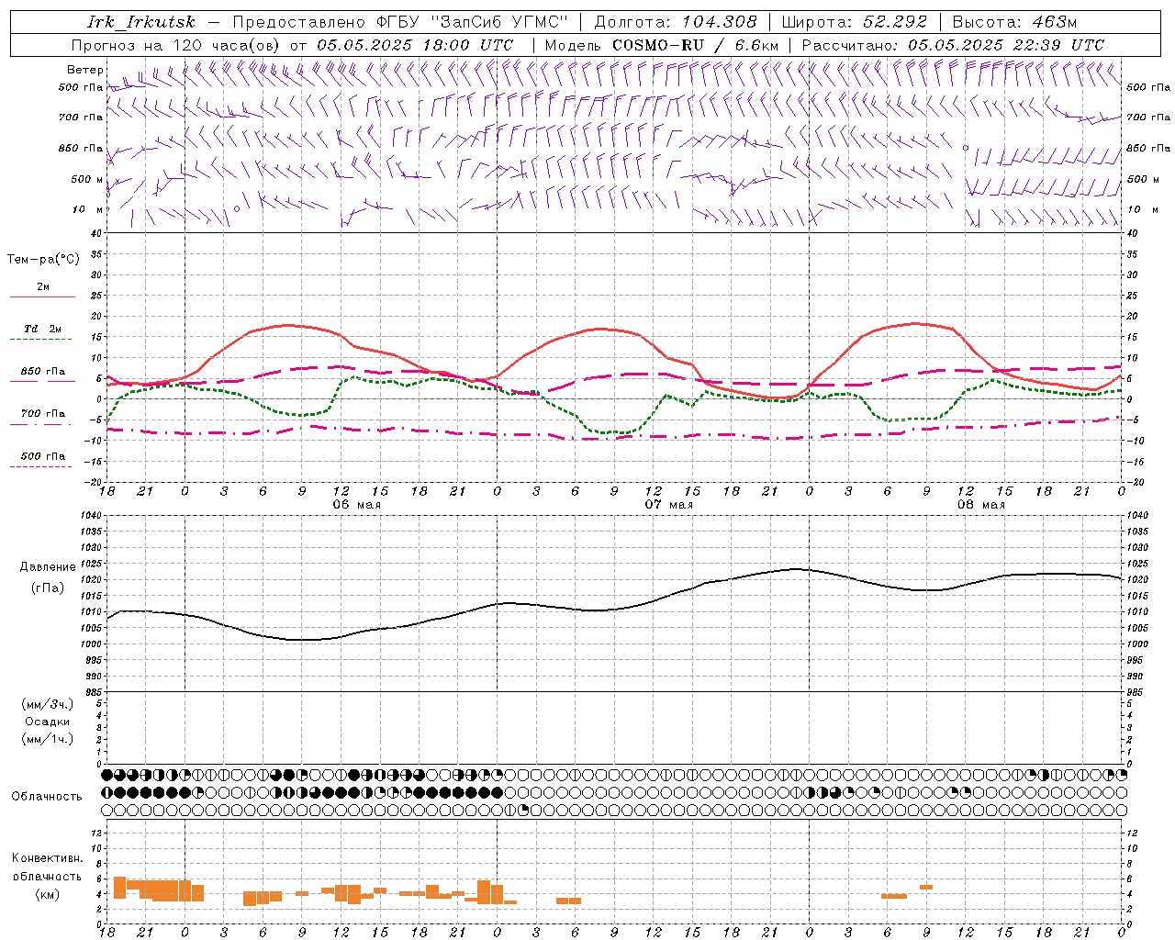
Task: Click the (км) unit label
Action: [48, 894]
